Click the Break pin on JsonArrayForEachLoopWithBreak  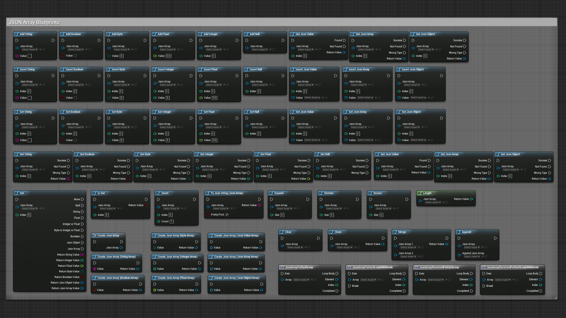click(x=350, y=286)
